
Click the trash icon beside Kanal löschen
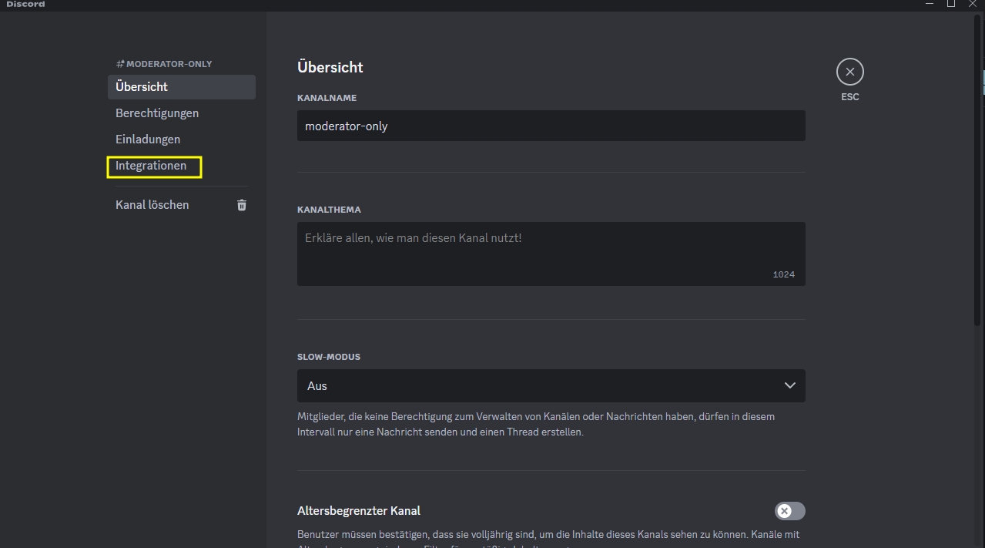(242, 205)
